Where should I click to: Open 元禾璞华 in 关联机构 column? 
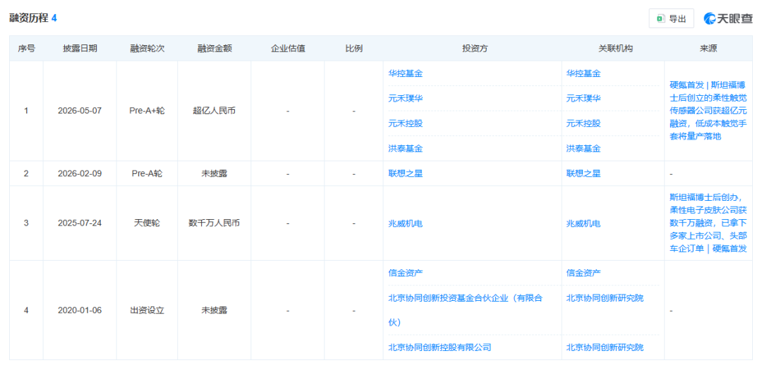[x=583, y=99]
